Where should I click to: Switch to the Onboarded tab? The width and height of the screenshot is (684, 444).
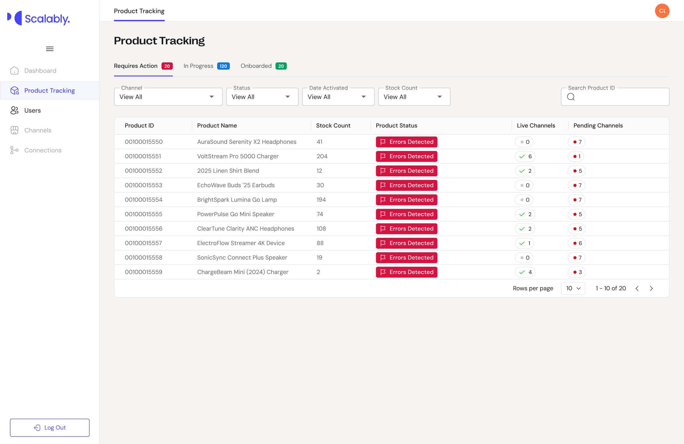point(263,66)
